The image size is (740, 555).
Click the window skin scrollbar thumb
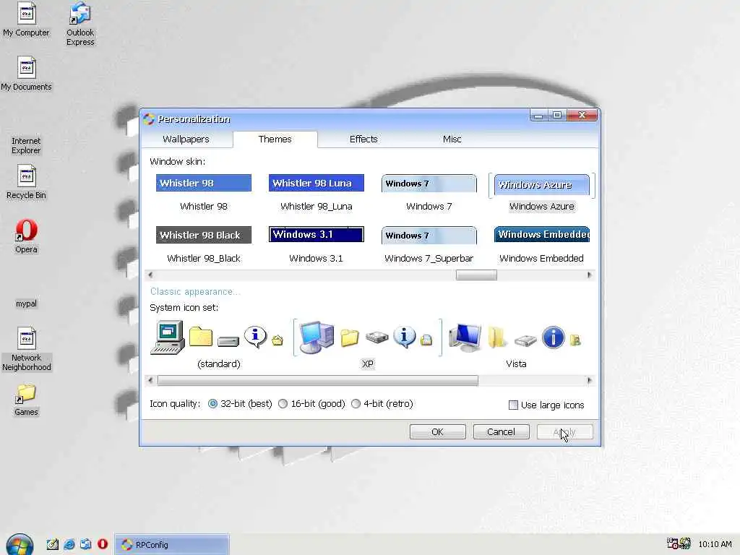[x=476, y=275]
